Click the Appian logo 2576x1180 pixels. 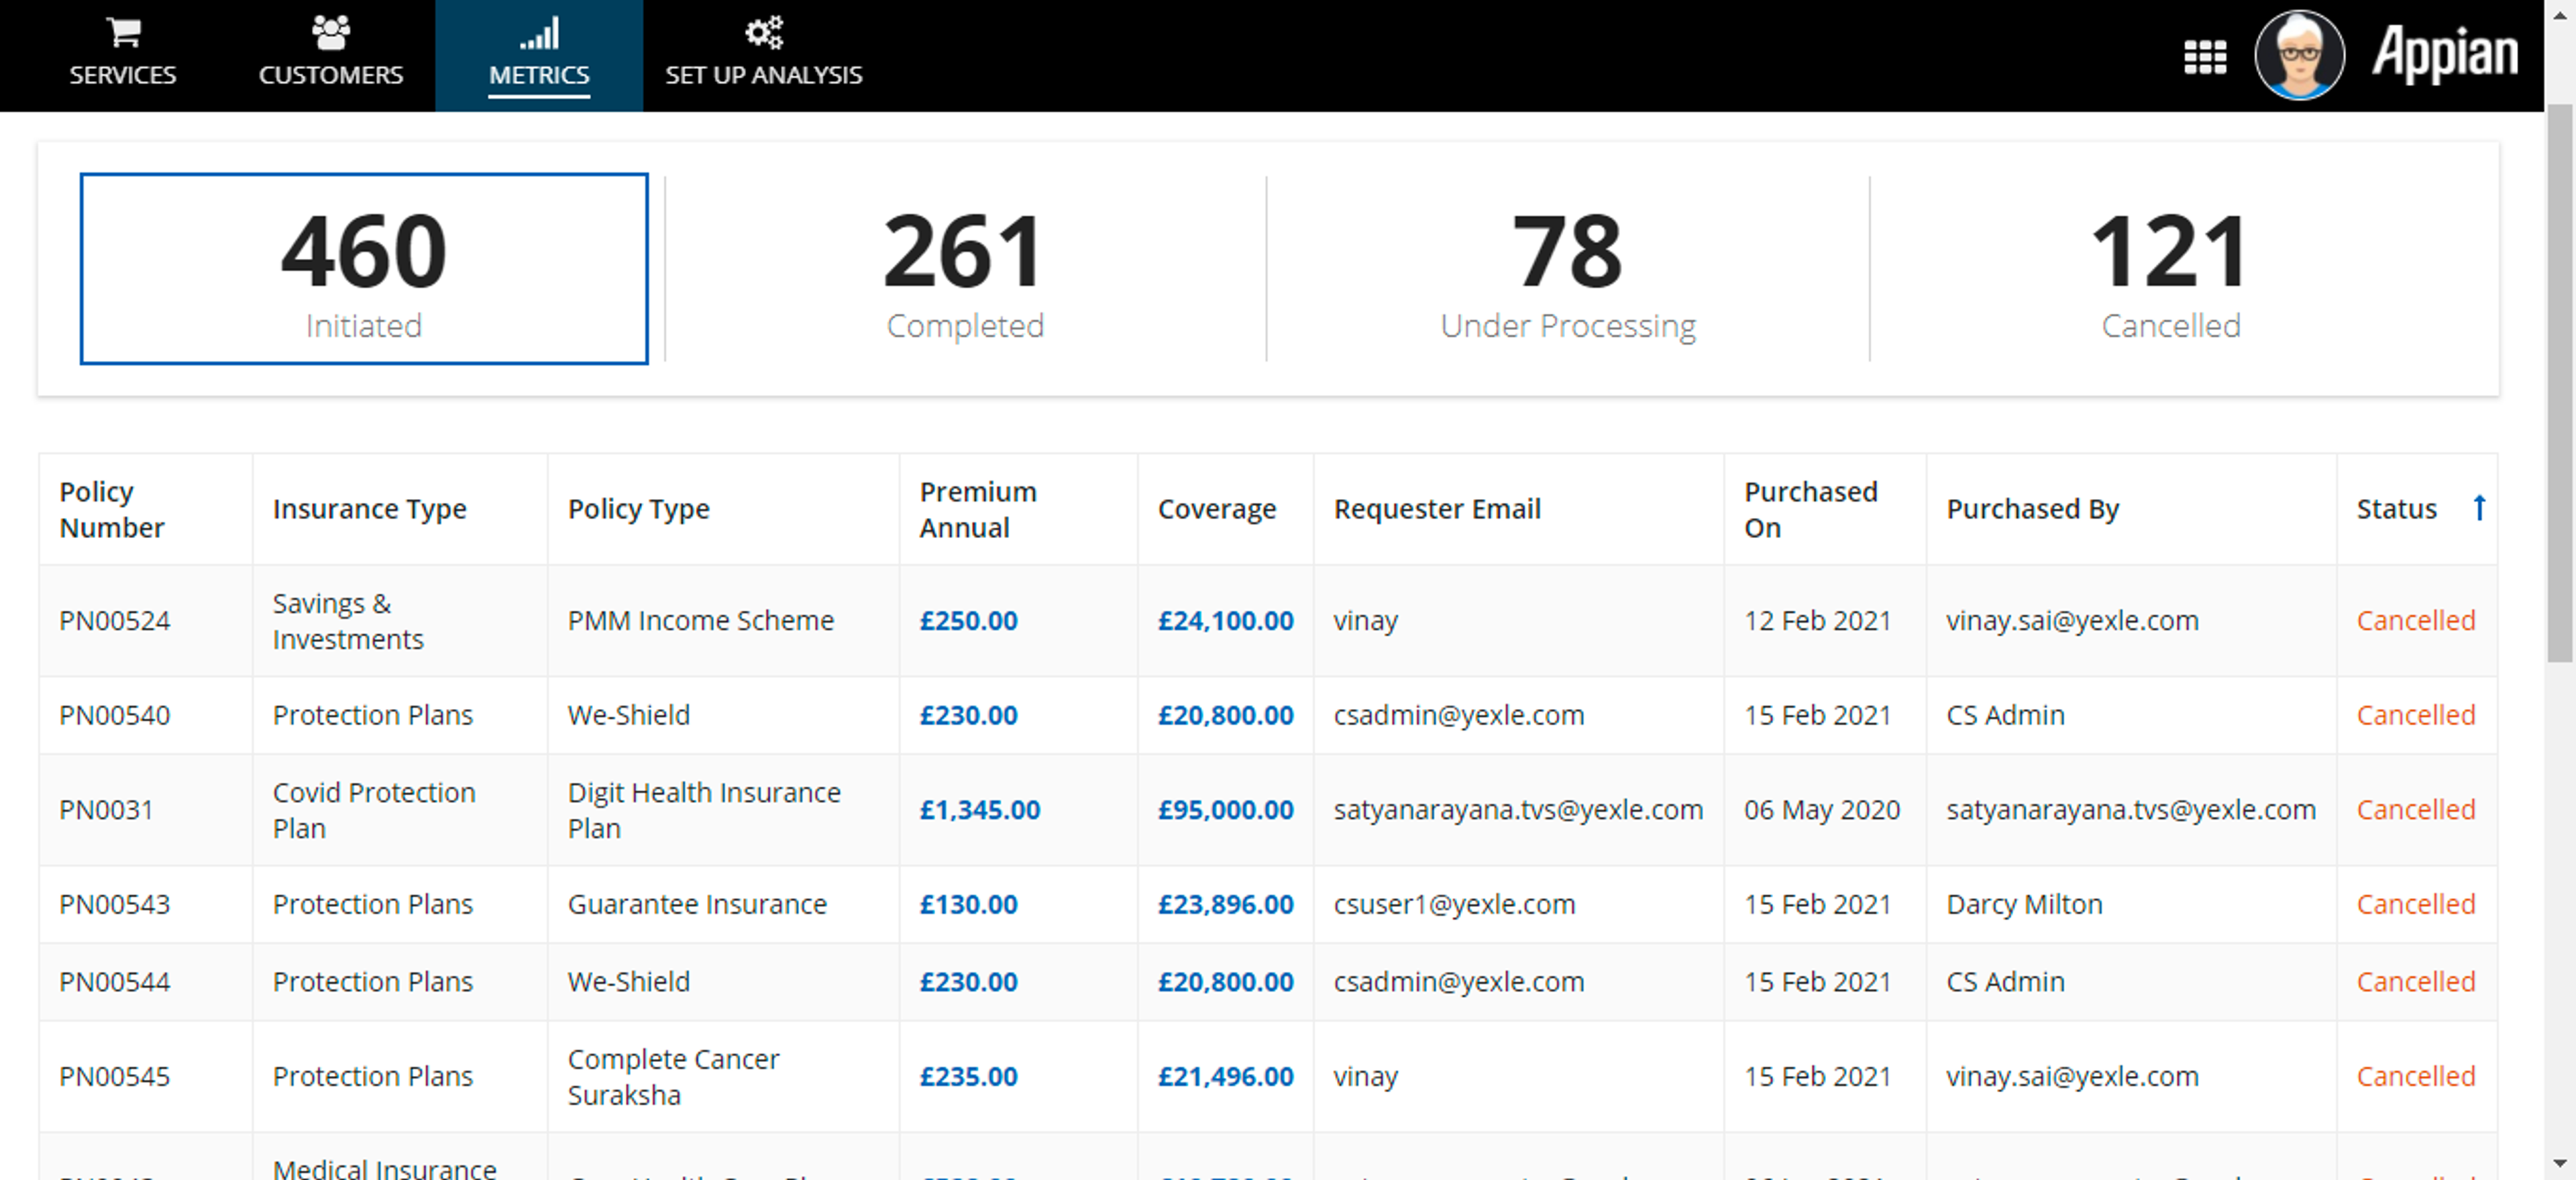coord(2445,53)
